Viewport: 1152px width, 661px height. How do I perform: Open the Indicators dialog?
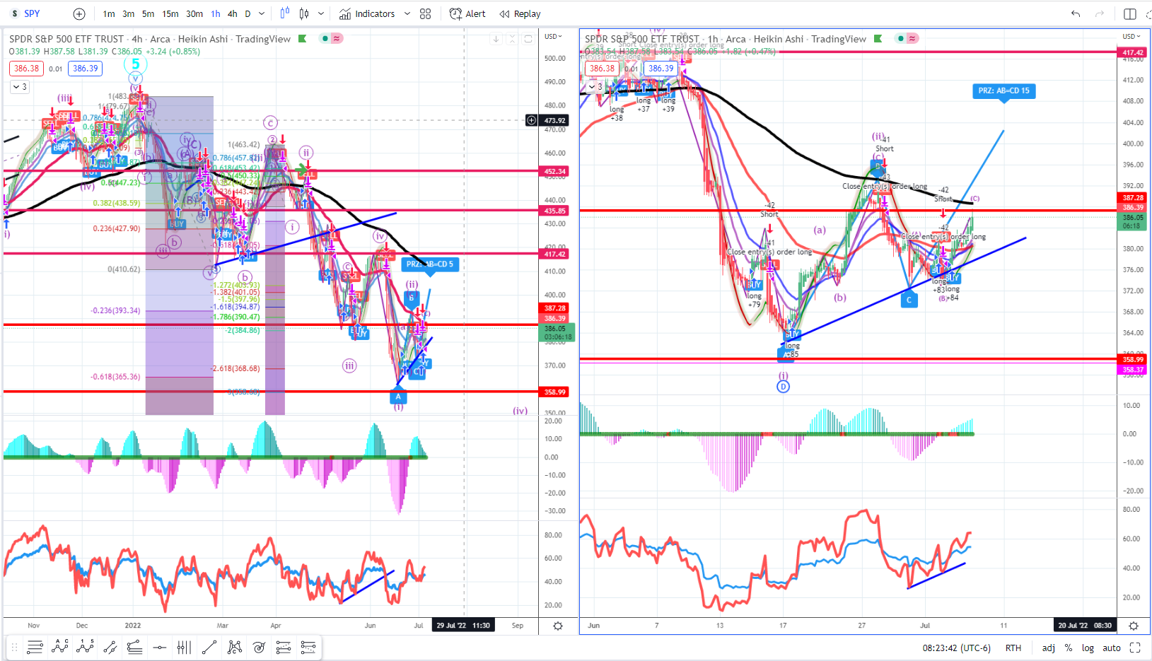point(367,13)
